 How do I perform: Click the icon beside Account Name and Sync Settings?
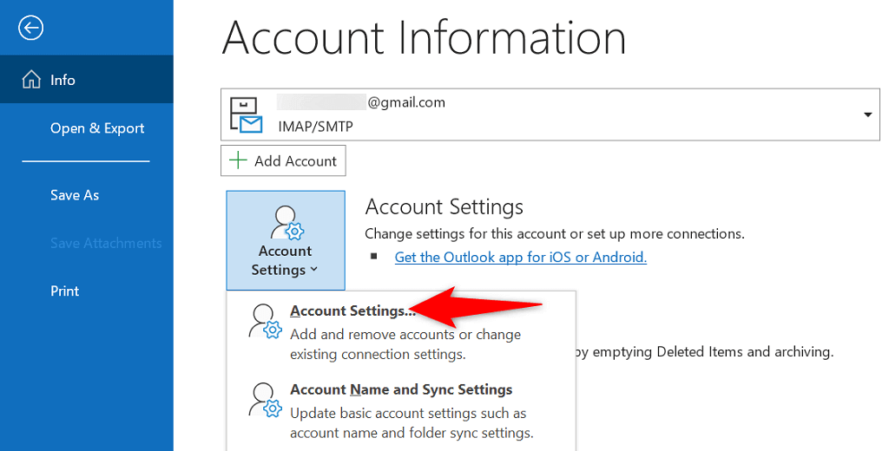coord(264,401)
